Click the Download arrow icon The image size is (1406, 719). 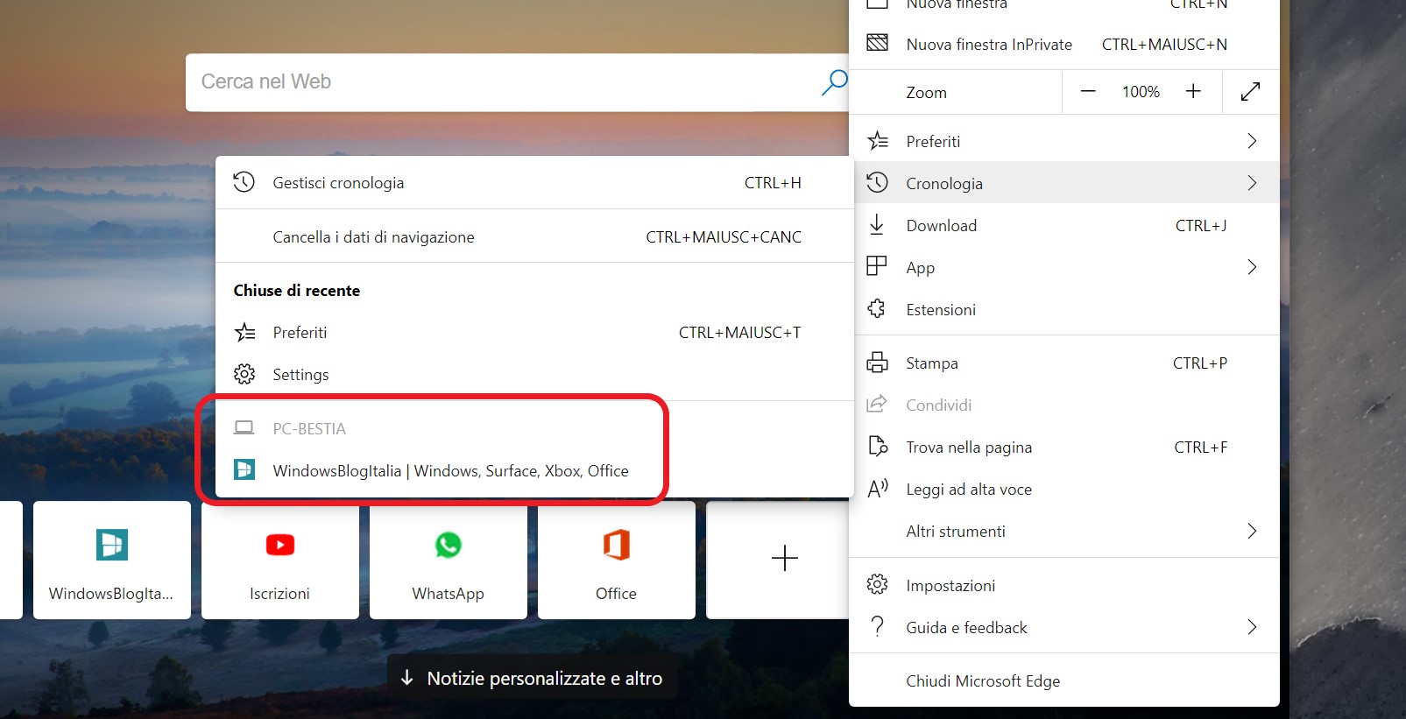pyautogui.click(x=877, y=225)
